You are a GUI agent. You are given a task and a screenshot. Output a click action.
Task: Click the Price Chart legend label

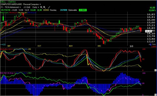tap(4, 13)
